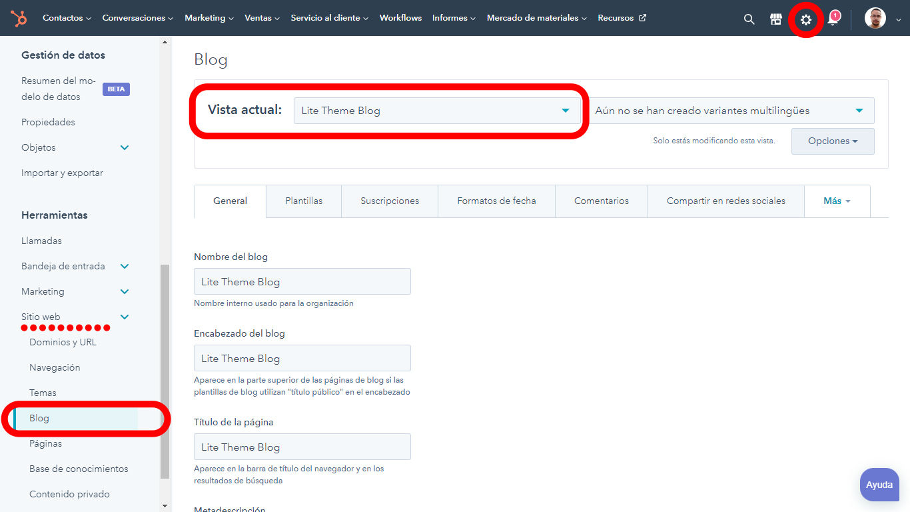
Task: Open the settings gear icon
Action: pos(806,20)
